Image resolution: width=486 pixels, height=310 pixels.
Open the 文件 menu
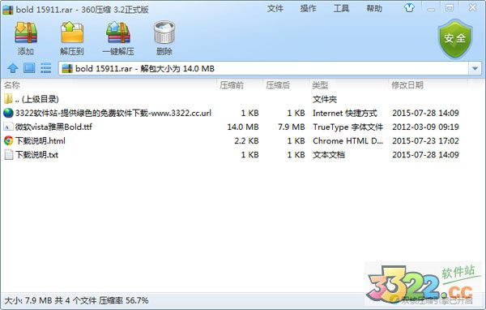click(275, 8)
